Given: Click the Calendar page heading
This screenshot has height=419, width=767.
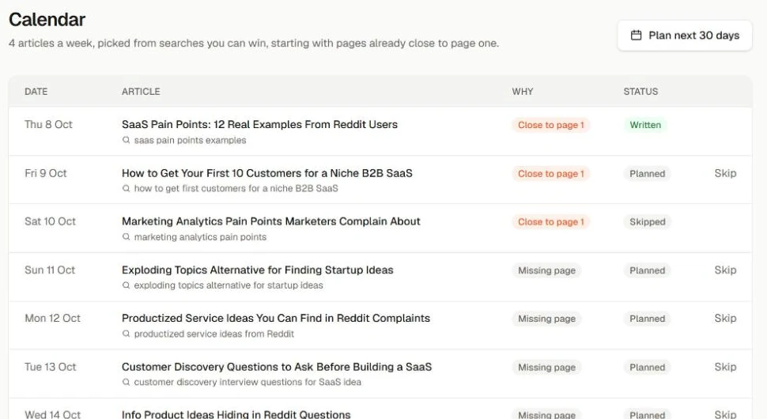Looking at the screenshot, I should (x=47, y=20).
